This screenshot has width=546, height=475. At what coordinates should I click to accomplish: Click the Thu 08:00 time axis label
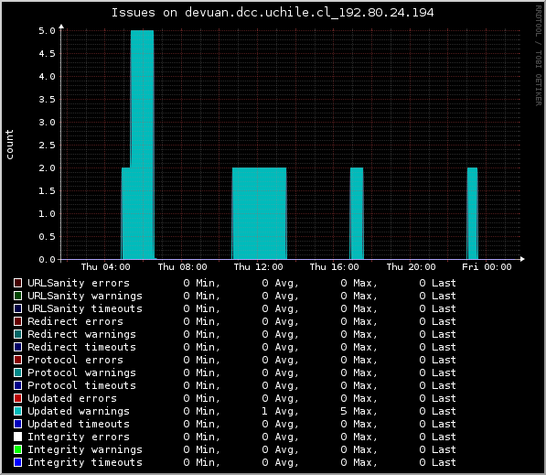click(x=183, y=267)
